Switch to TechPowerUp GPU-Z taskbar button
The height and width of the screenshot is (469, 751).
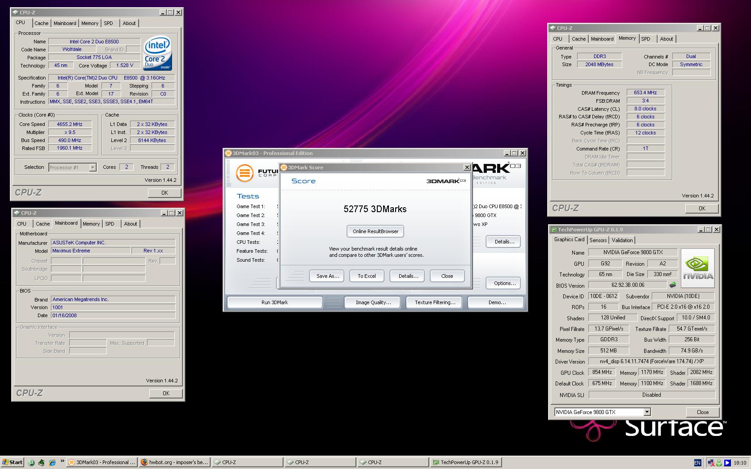point(465,462)
